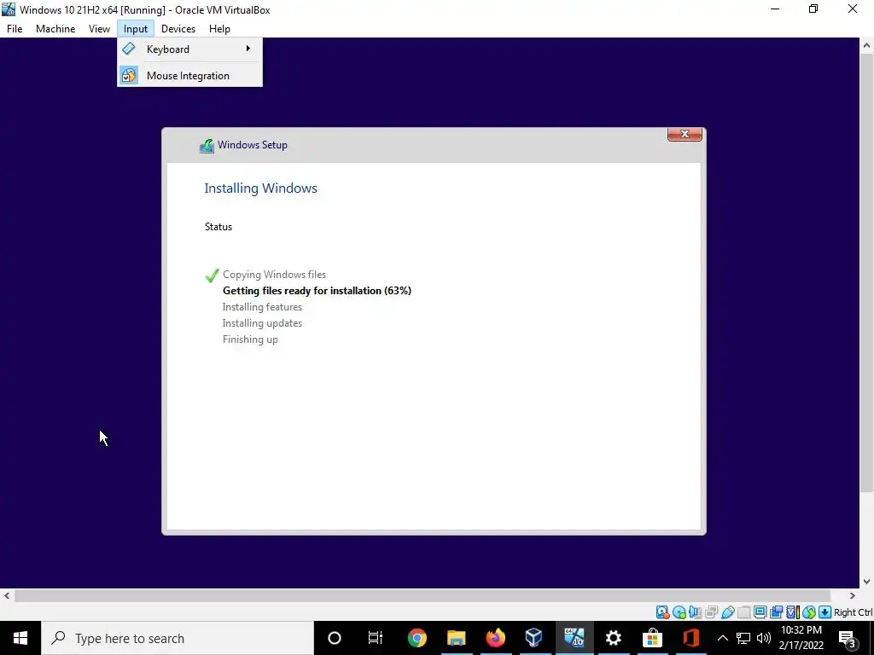
Task: Click the network icon in system tray
Action: (743, 638)
